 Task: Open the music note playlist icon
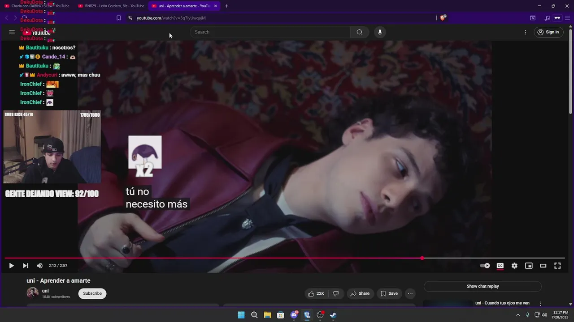pyautogui.click(x=547, y=18)
